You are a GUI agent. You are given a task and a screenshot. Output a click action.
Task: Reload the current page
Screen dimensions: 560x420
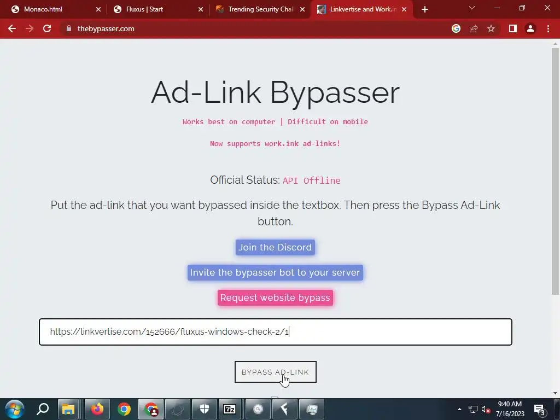(47, 28)
